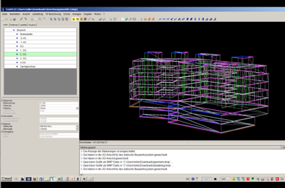Click the message panel scroll-left arrow

81,175
